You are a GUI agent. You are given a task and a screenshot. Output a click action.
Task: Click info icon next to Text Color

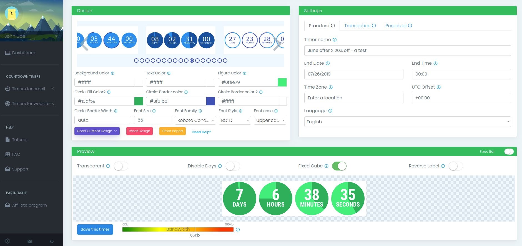tap(169, 73)
